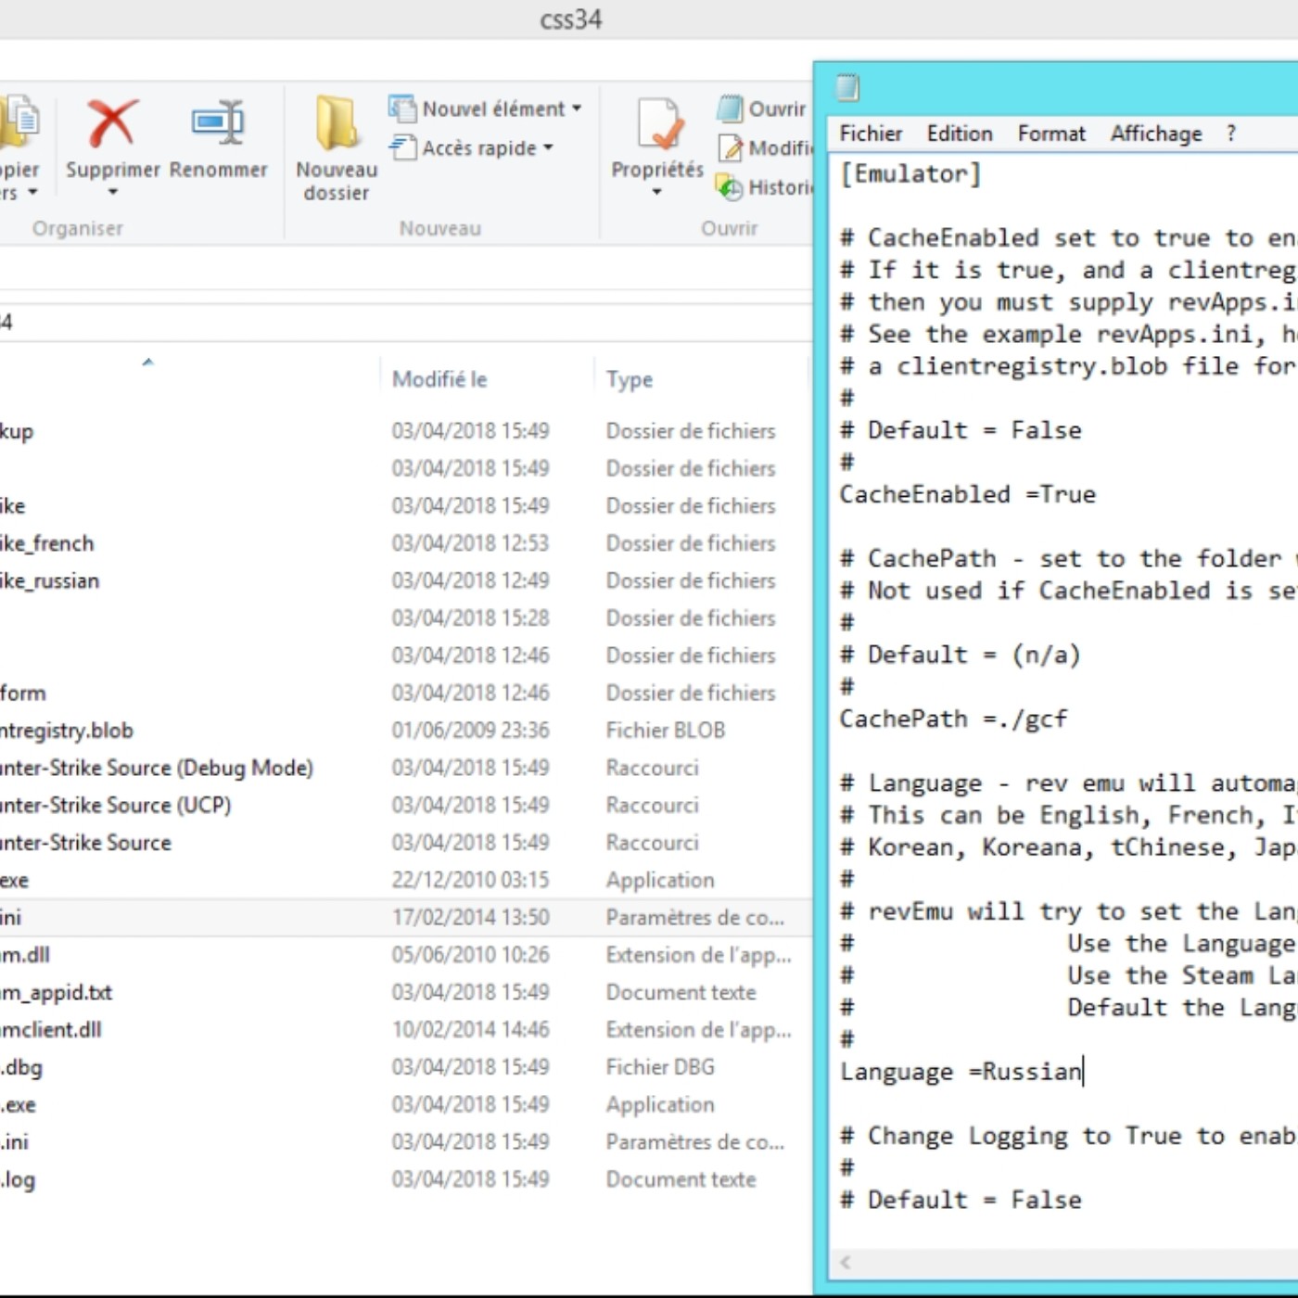1298x1298 pixels.
Task: Select the kup folder row
Action: pyautogui.click(x=404, y=431)
